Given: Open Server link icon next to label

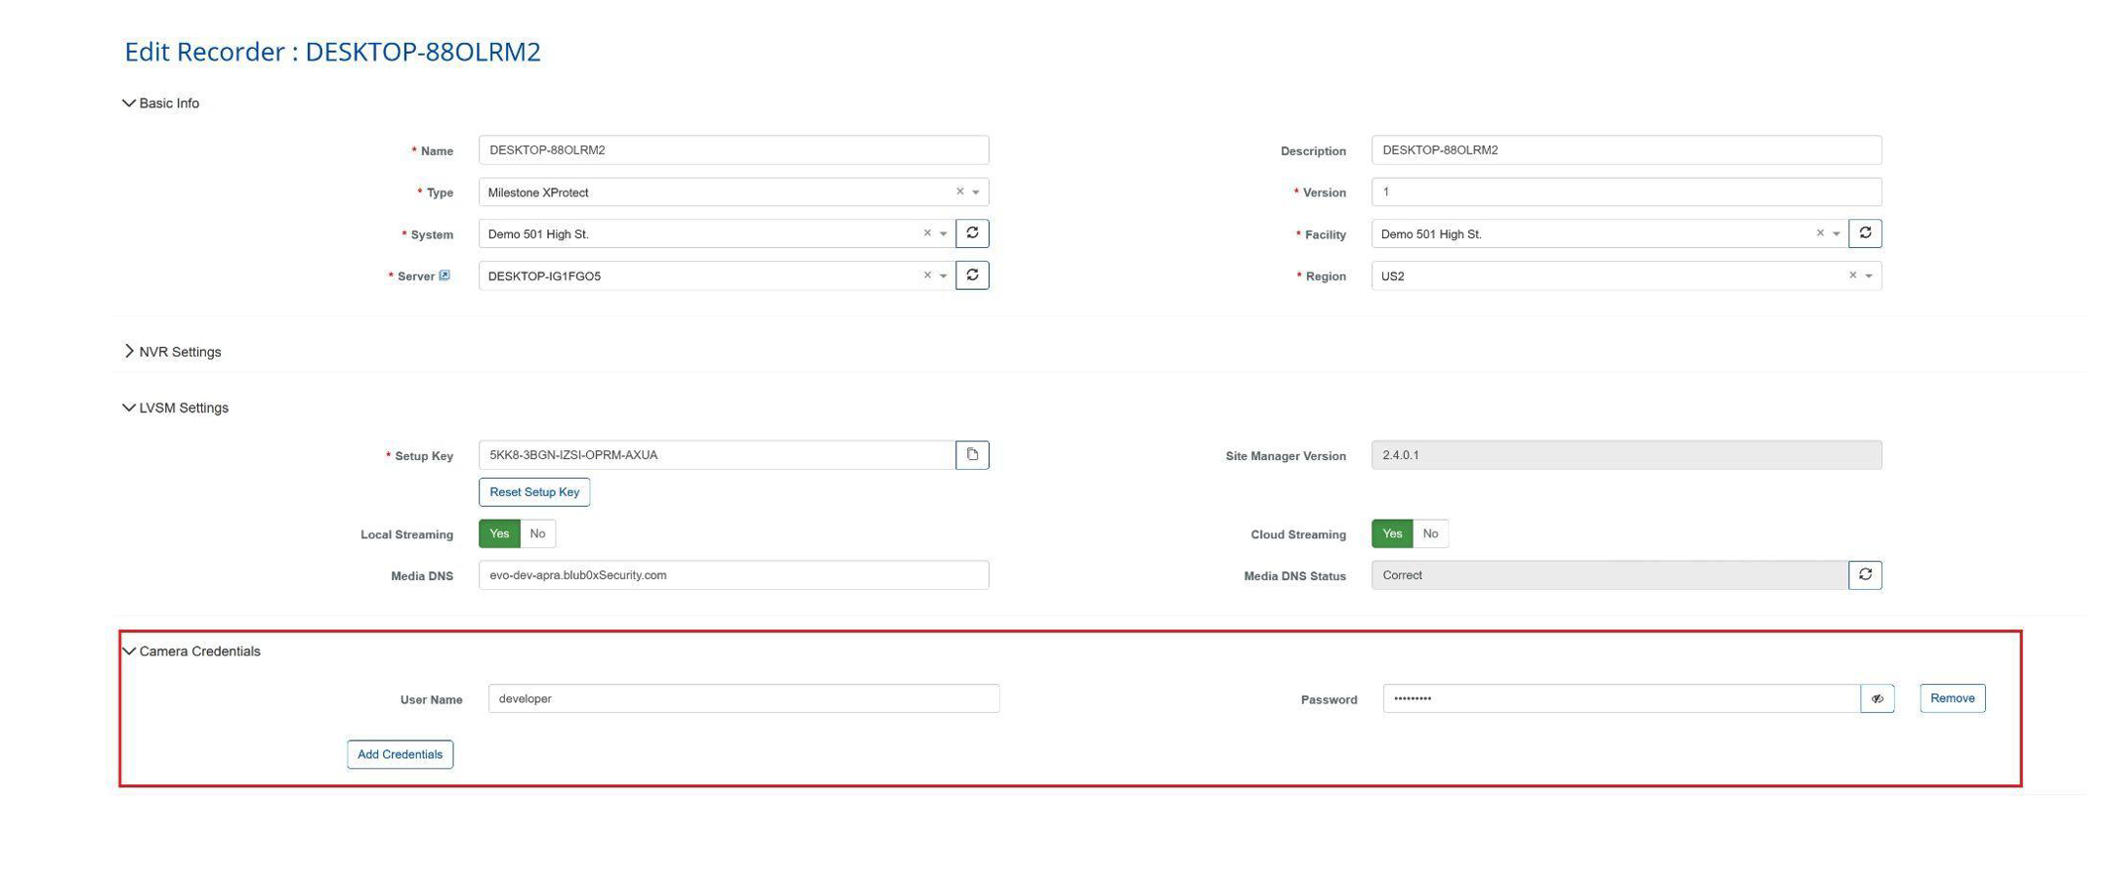Looking at the screenshot, I should click(x=444, y=275).
